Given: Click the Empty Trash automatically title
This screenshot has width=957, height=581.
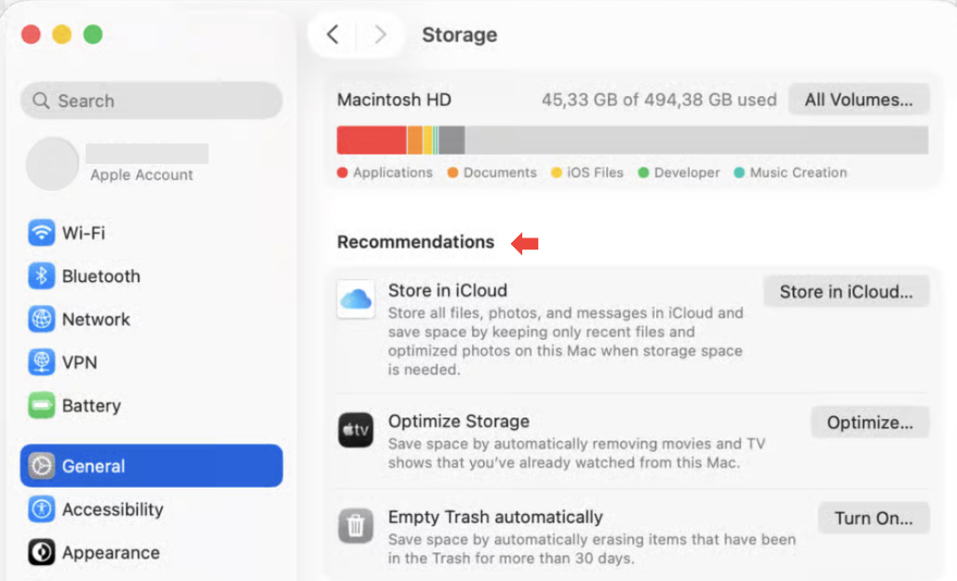Looking at the screenshot, I should coord(495,517).
